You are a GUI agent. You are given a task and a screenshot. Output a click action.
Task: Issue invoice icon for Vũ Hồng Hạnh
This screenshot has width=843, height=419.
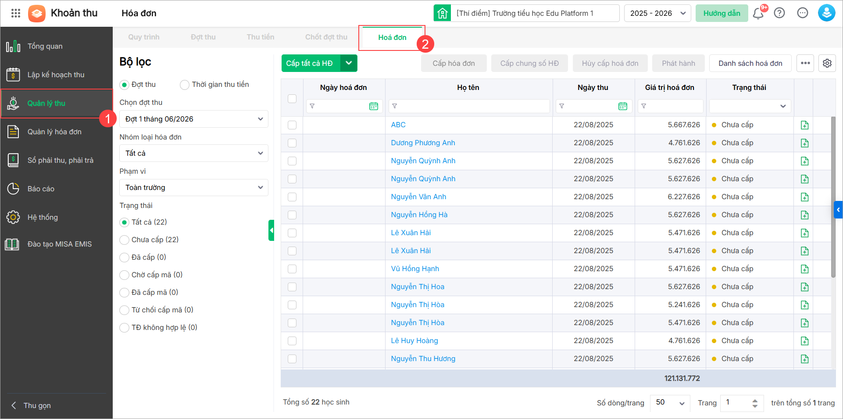804,269
